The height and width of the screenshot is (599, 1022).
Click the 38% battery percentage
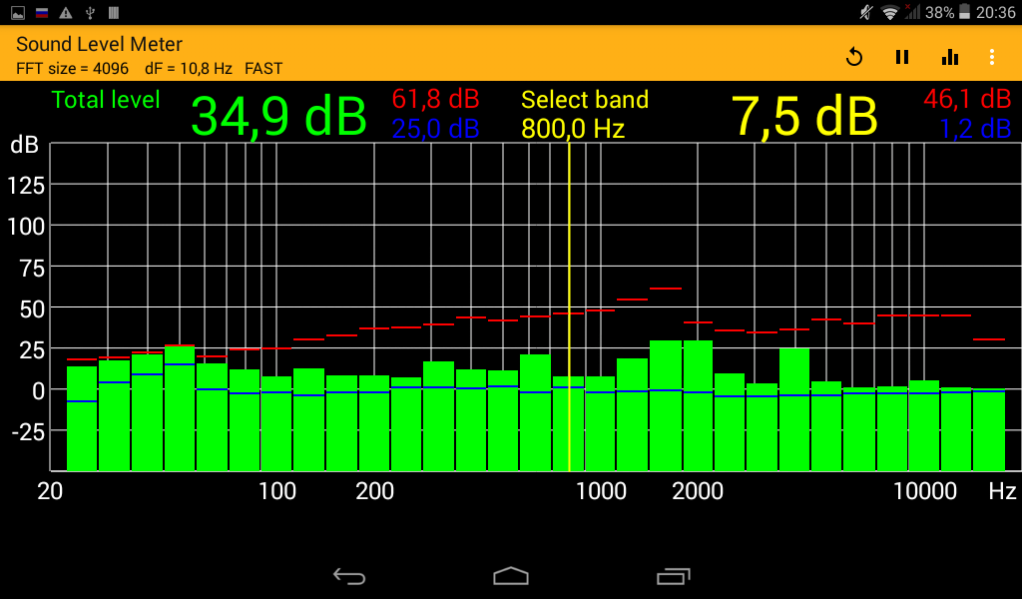[939, 12]
